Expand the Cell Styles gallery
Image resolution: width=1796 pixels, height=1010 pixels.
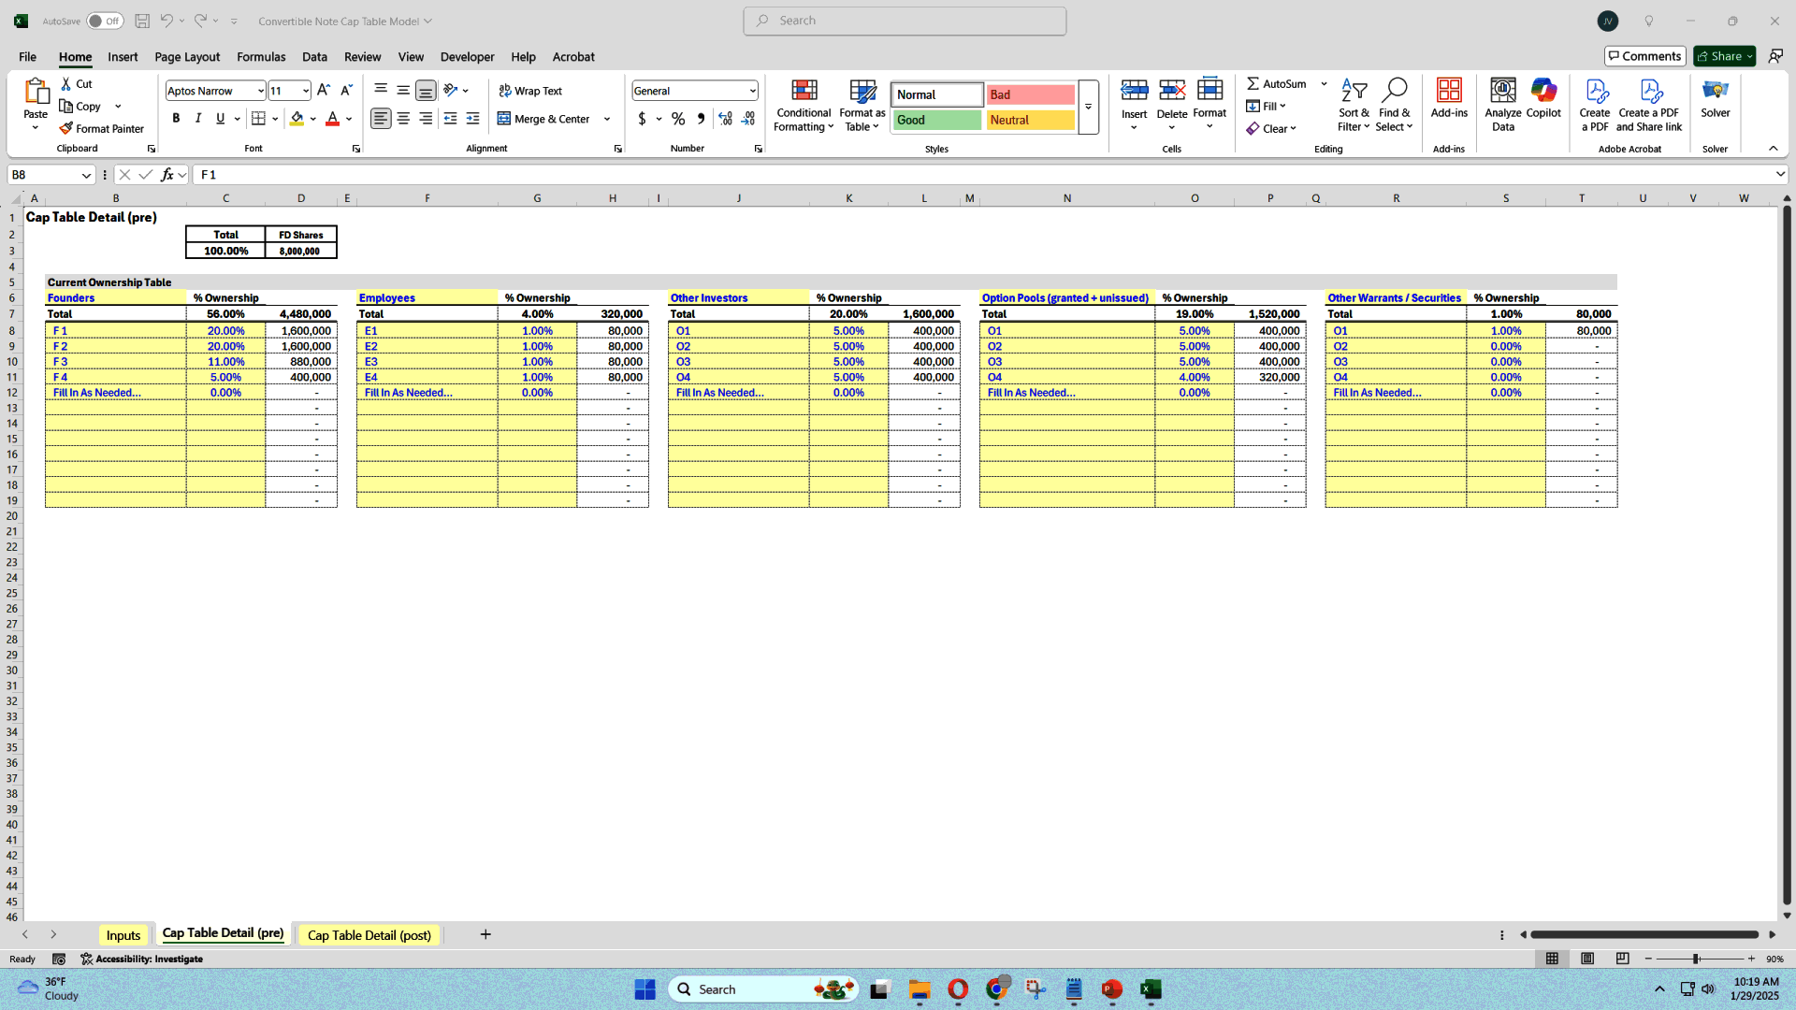pyautogui.click(x=1087, y=108)
